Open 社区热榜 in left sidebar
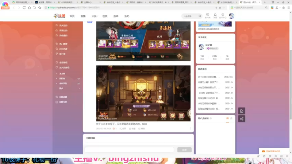 coord(63,49)
